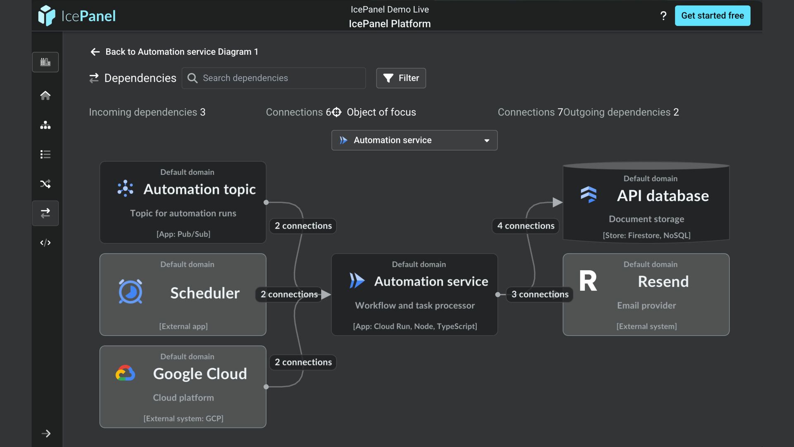The width and height of the screenshot is (794, 447).
Task: Click dropdown caret in object selector
Action: tap(487, 141)
